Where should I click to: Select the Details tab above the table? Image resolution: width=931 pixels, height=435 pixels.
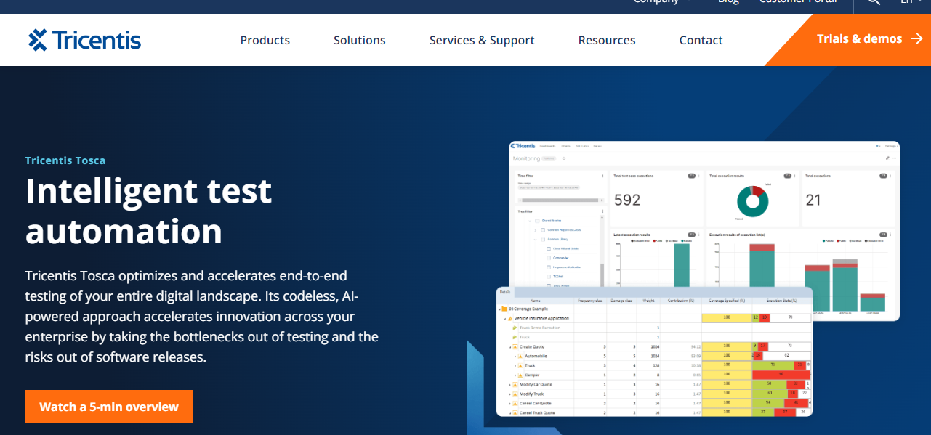(505, 292)
